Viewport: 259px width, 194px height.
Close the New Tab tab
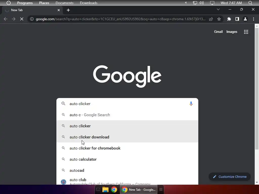tap(59, 10)
